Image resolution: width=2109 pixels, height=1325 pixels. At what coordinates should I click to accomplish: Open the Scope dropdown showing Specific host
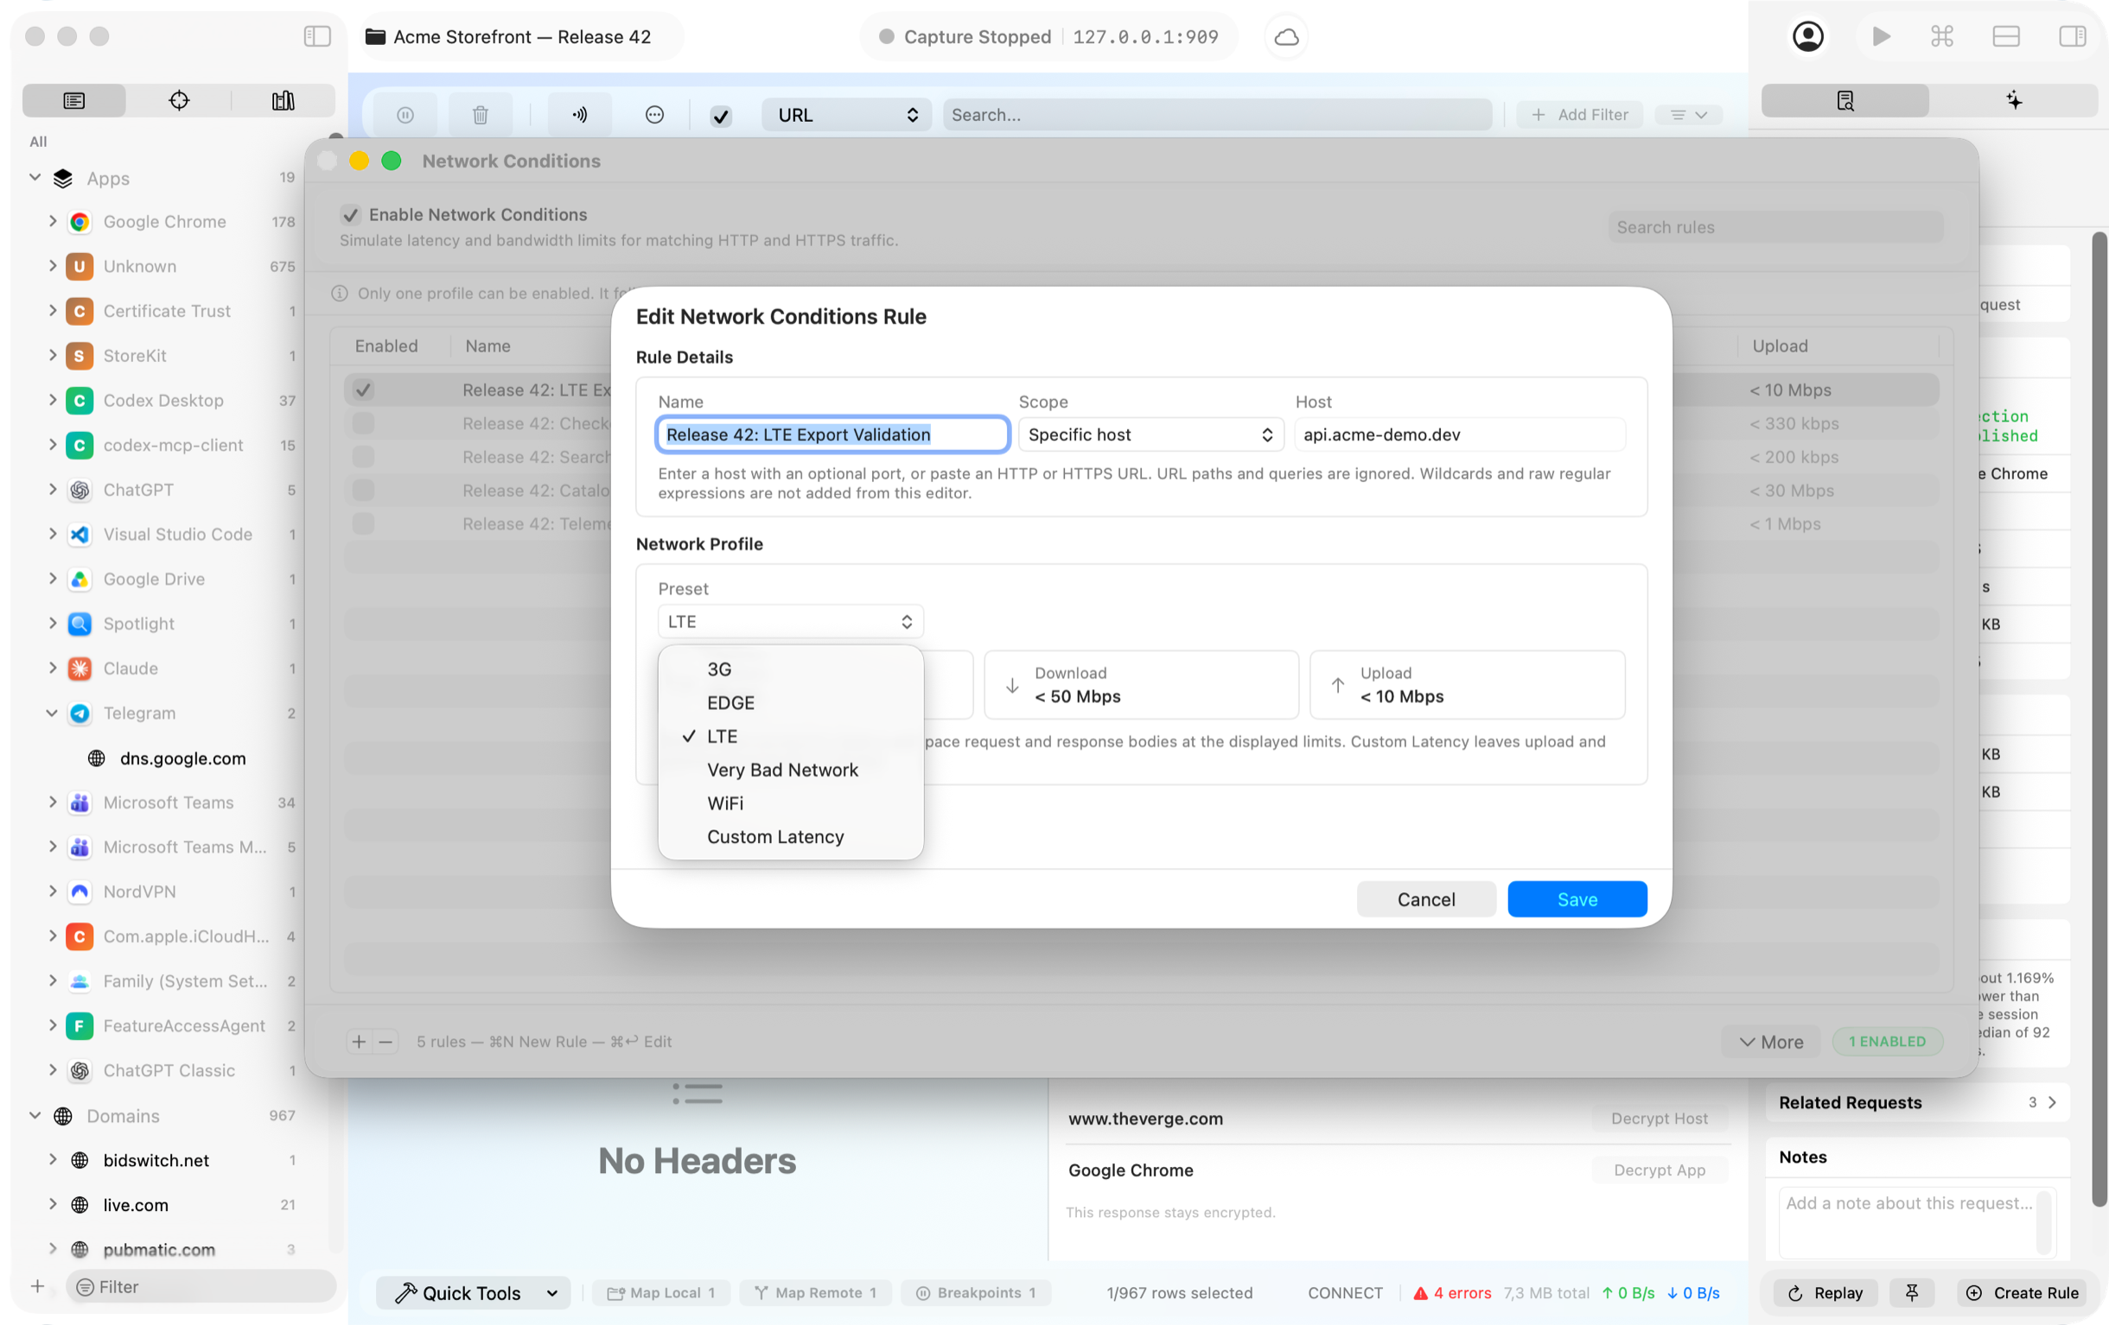pos(1150,434)
